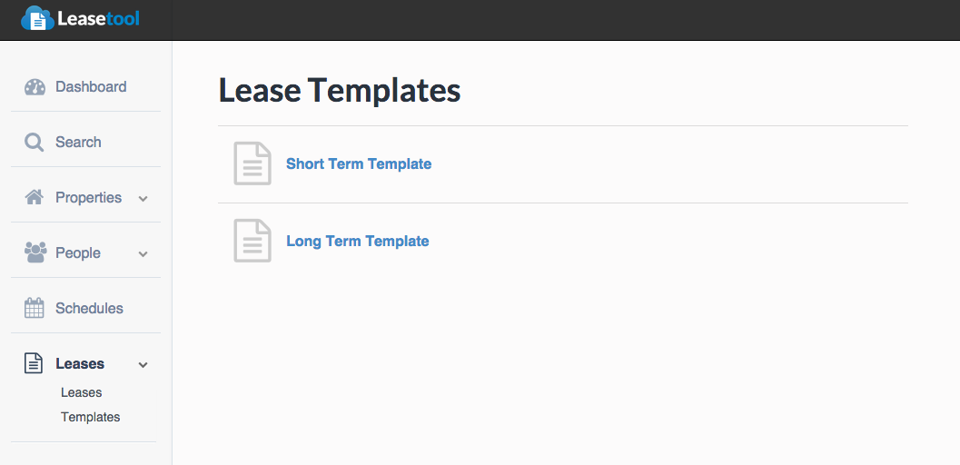Open the Short Term Template link
The width and height of the screenshot is (960, 465).
[359, 163]
